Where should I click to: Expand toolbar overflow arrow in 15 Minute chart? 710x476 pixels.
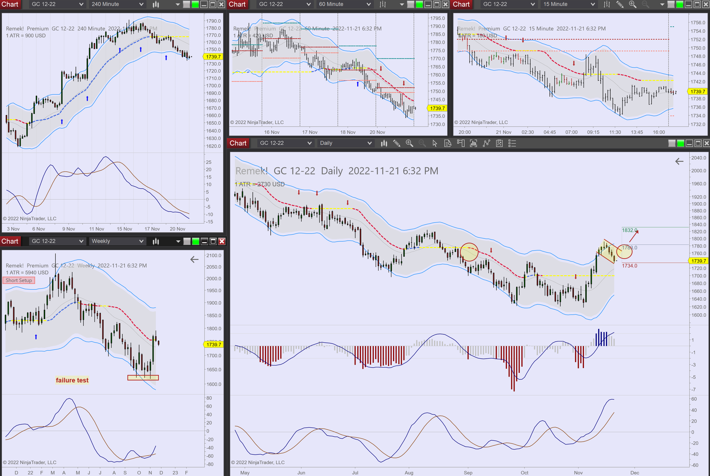[x=662, y=5]
